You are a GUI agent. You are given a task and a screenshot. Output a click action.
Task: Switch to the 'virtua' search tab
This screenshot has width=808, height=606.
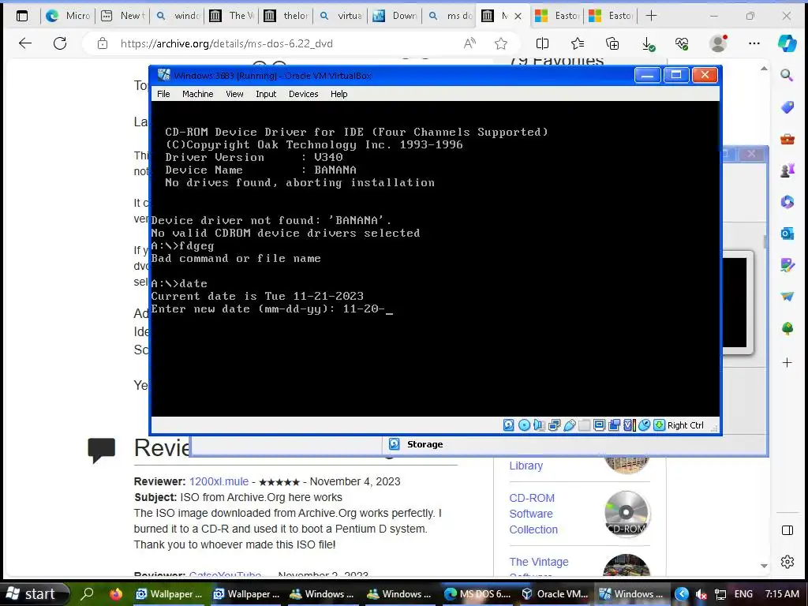pyautogui.click(x=341, y=16)
